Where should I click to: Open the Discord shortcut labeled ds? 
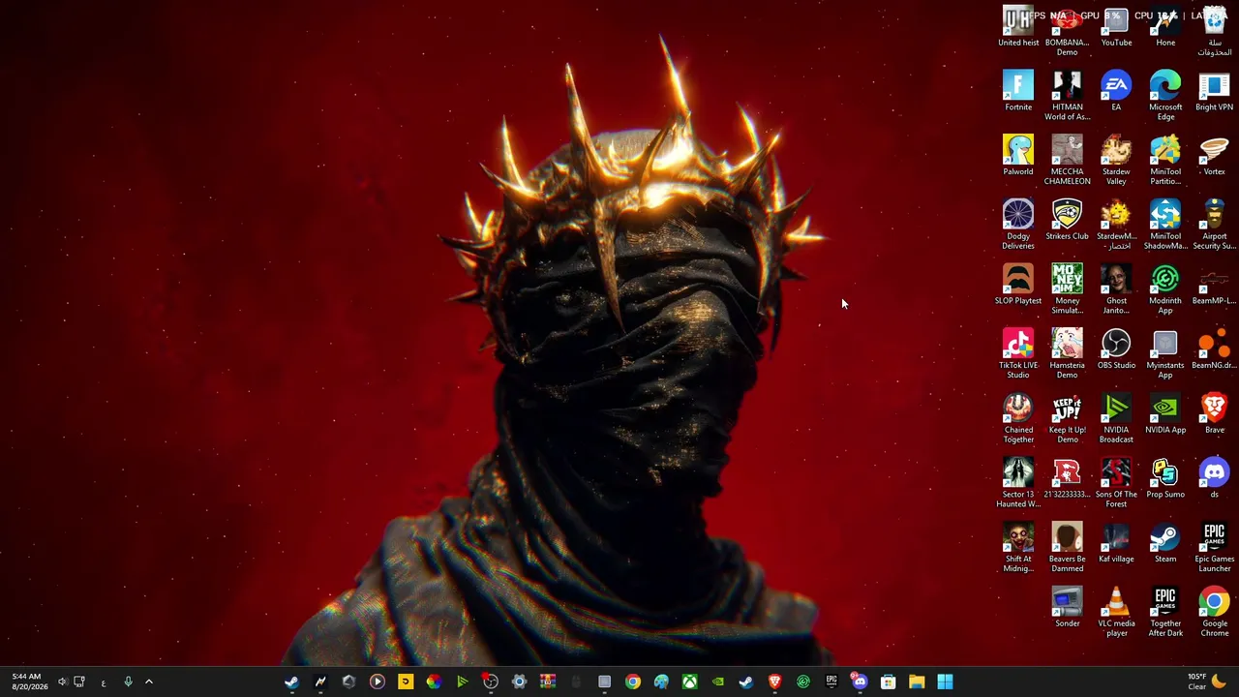(1214, 479)
